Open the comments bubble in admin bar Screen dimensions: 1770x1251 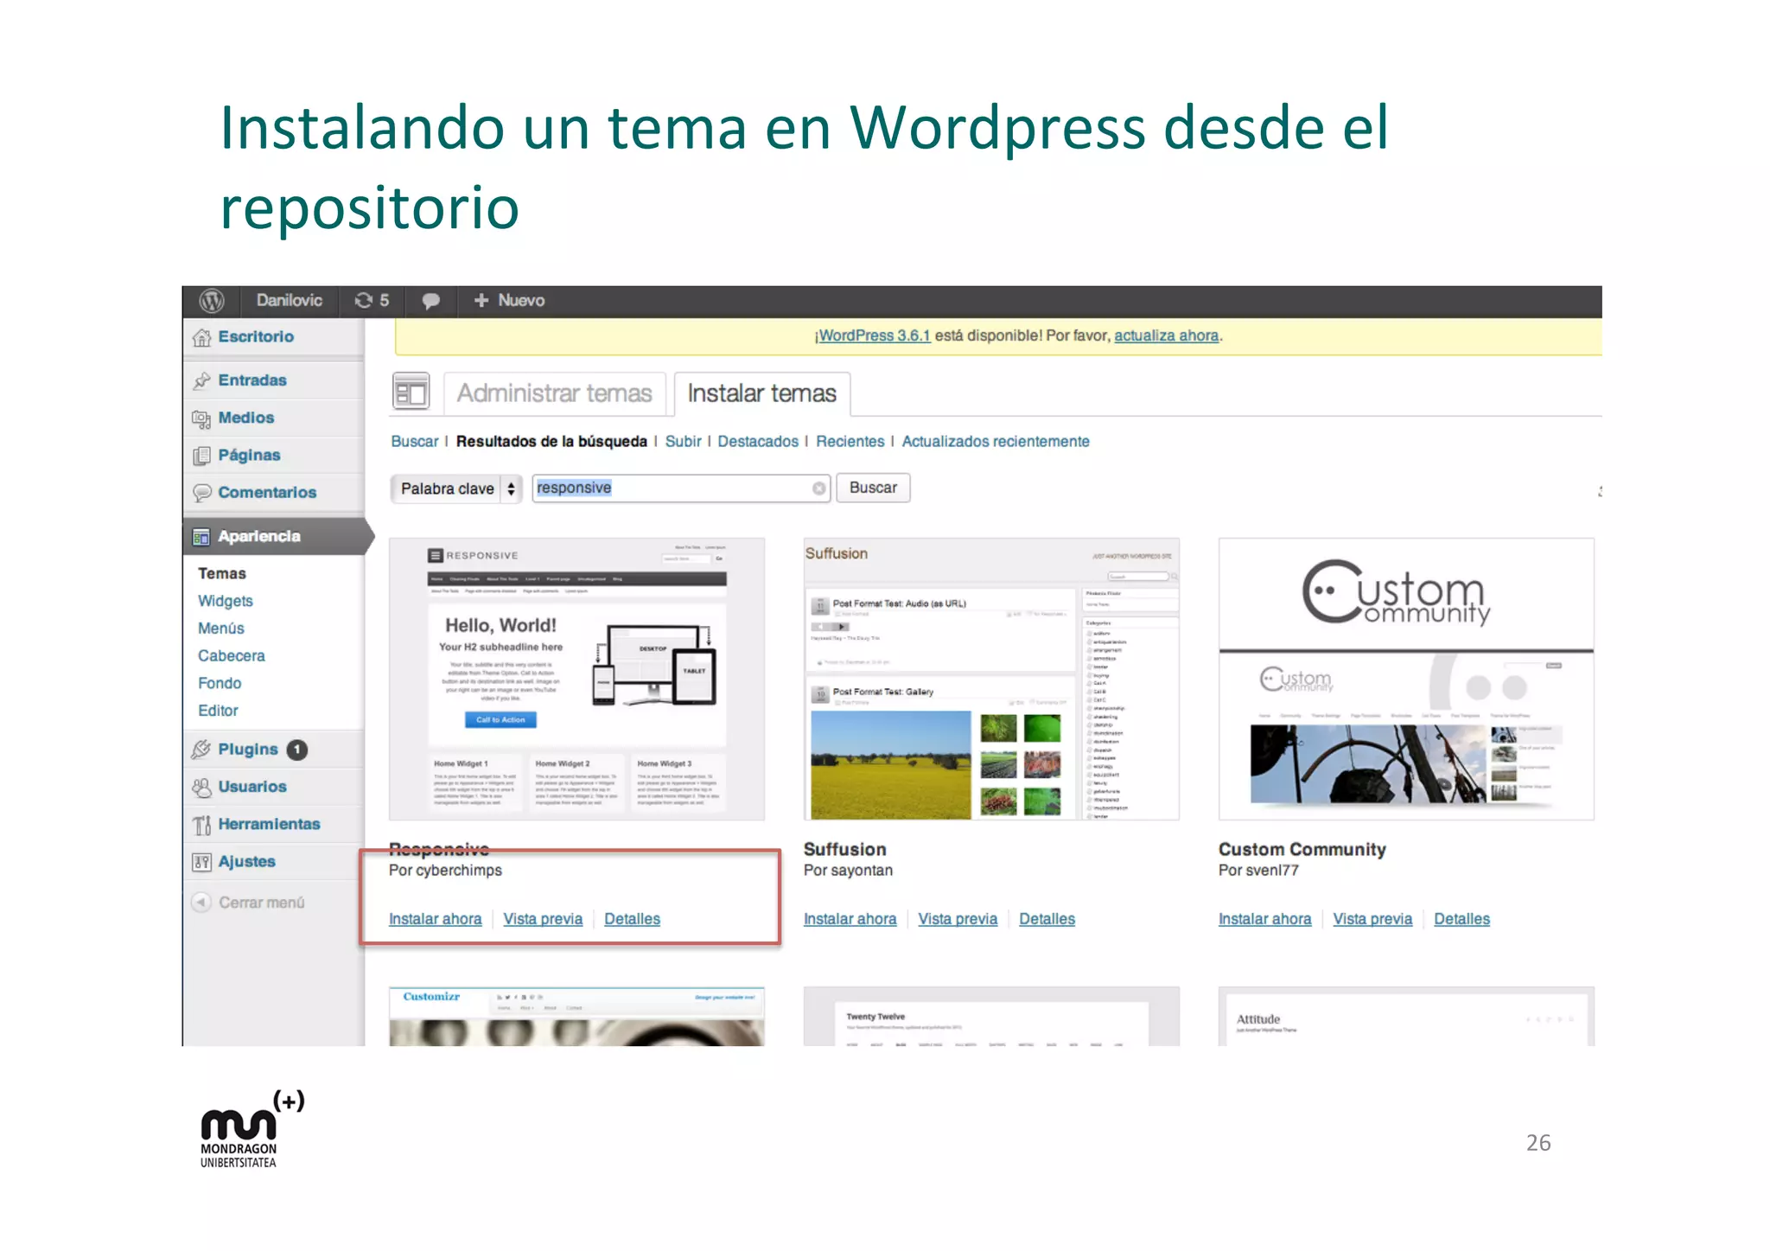tap(430, 301)
